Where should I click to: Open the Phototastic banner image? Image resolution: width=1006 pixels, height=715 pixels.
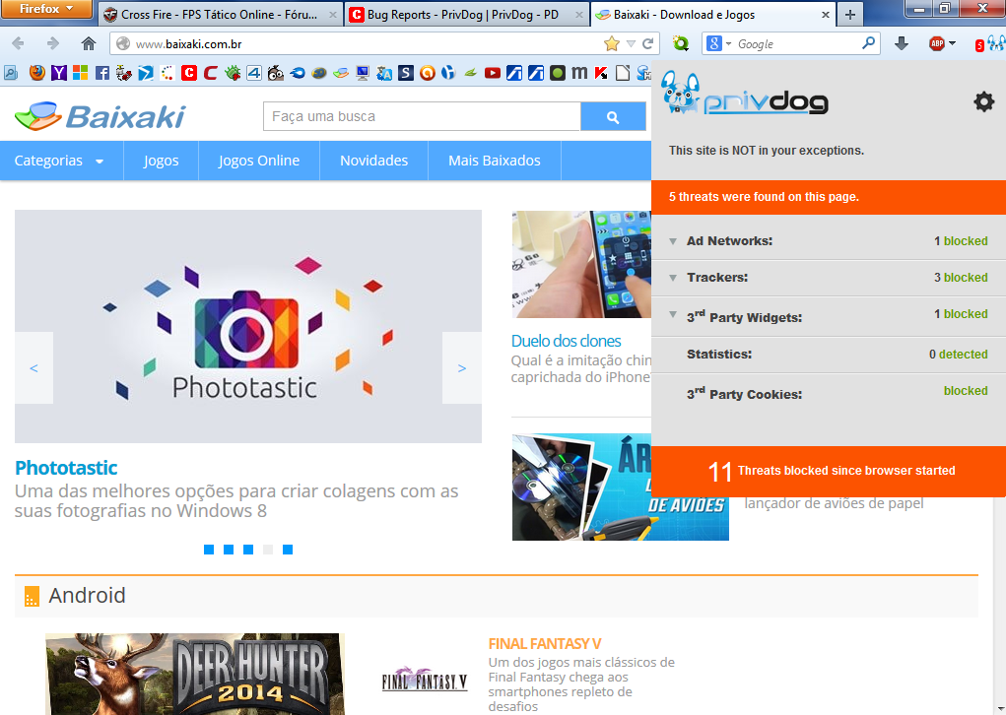(248, 326)
